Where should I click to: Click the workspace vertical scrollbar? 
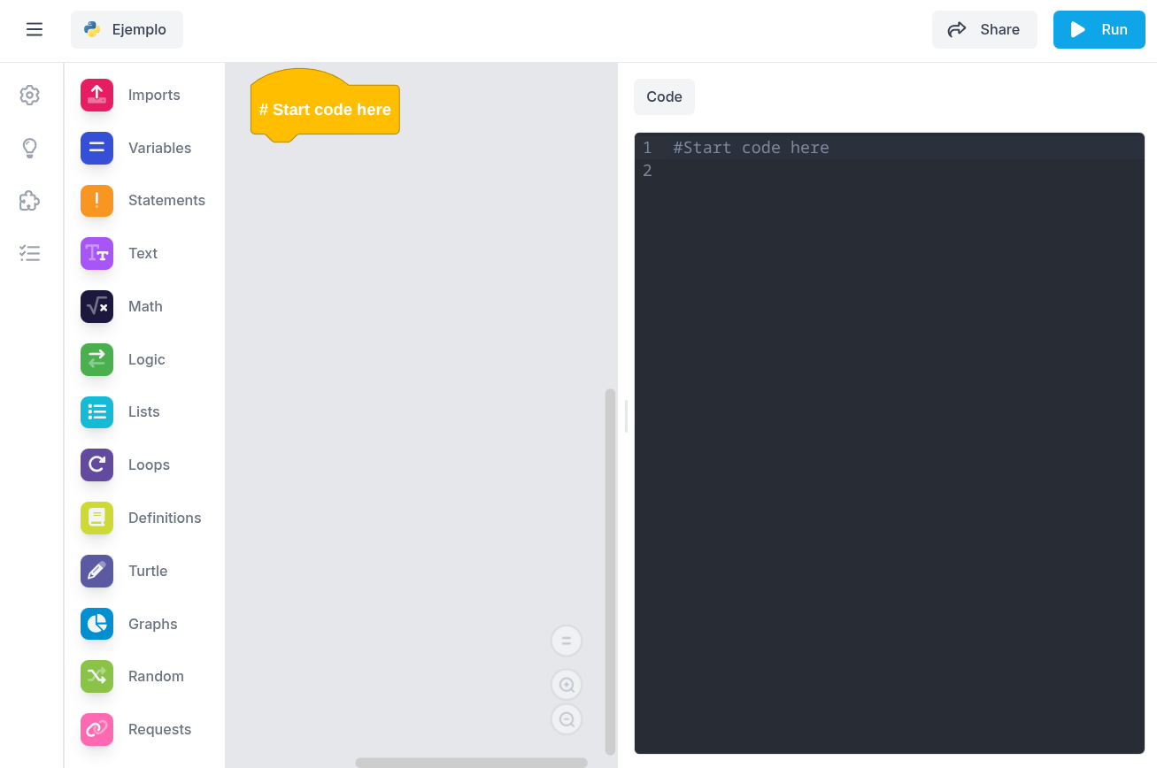click(610, 572)
